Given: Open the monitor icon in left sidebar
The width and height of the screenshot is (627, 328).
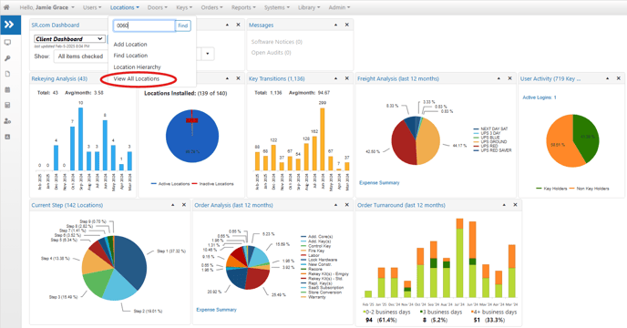Looking at the screenshot, I should coord(7,43).
